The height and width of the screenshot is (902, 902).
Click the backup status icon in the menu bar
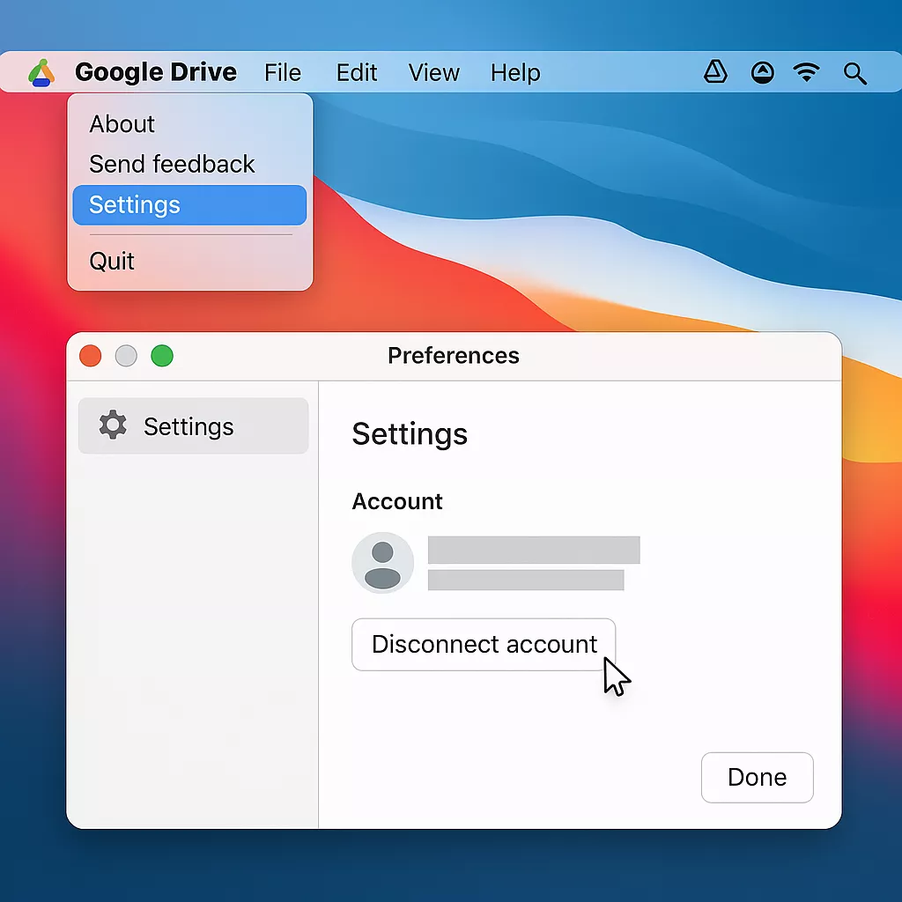pos(762,73)
